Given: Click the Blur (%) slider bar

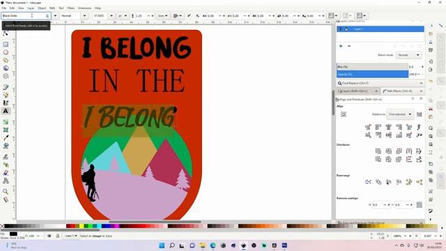Looking at the screenshot, I should click(x=373, y=67).
